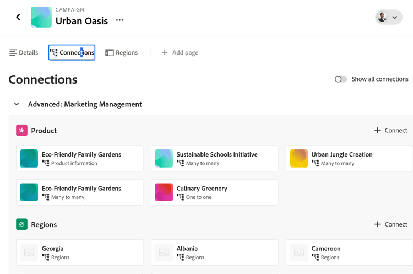Click the back arrow icon
Screen dimensions: 413x274
[x=18, y=17]
